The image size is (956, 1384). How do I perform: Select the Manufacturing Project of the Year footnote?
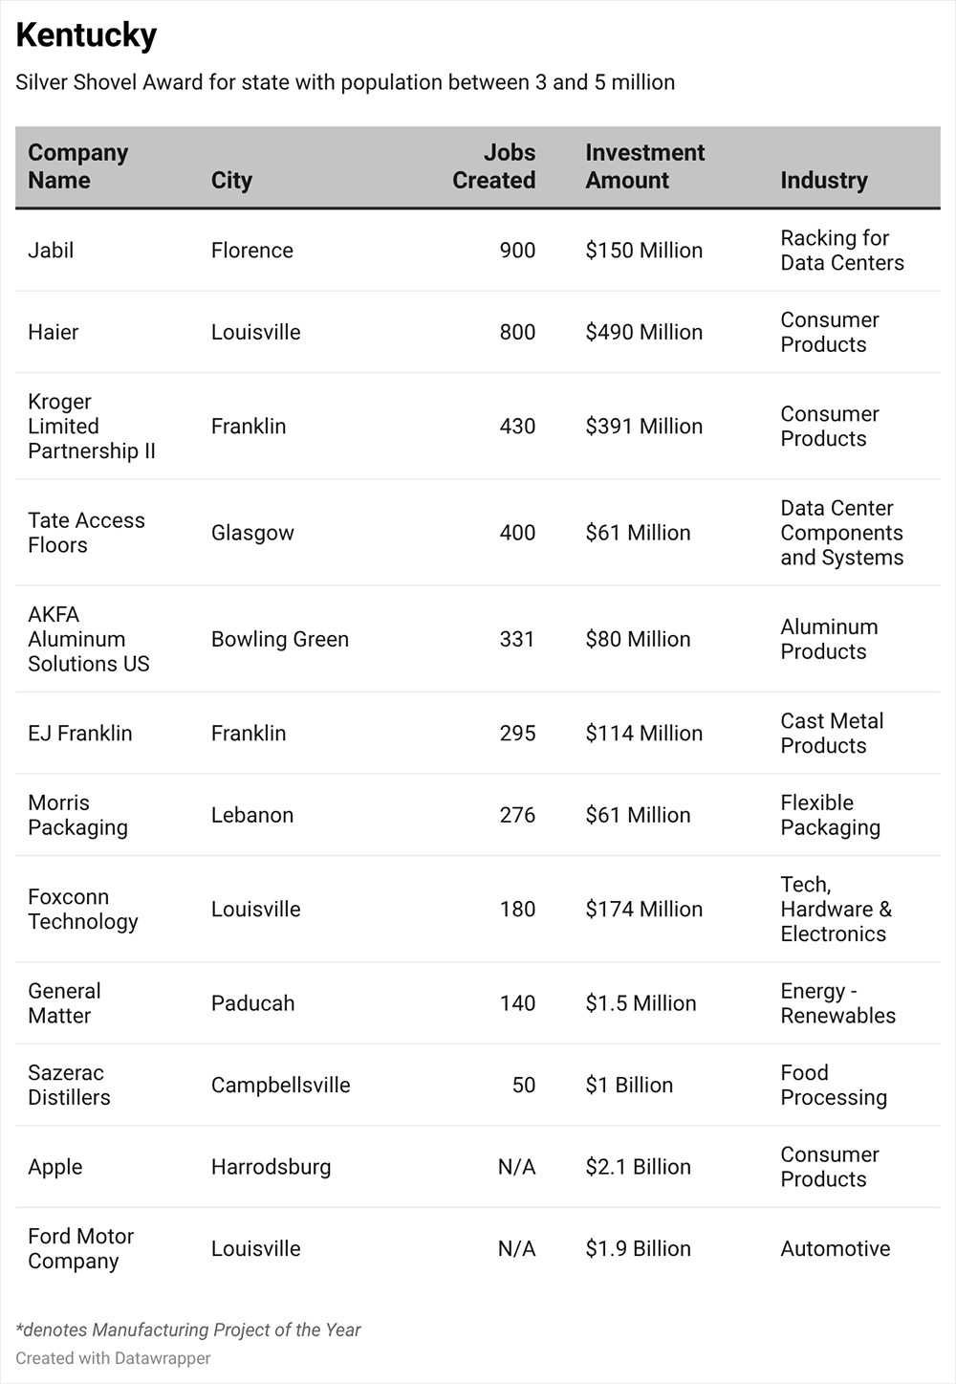coord(188,1329)
